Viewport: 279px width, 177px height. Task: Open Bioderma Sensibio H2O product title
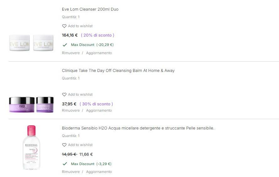138,128
